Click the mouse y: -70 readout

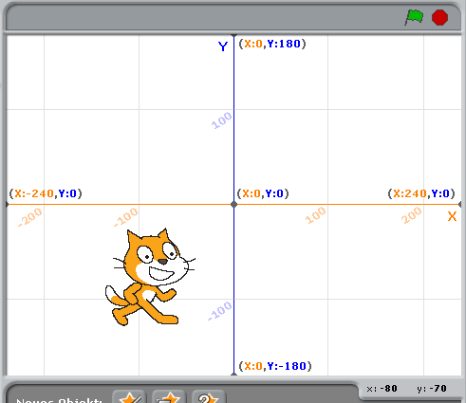(x=432, y=389)
